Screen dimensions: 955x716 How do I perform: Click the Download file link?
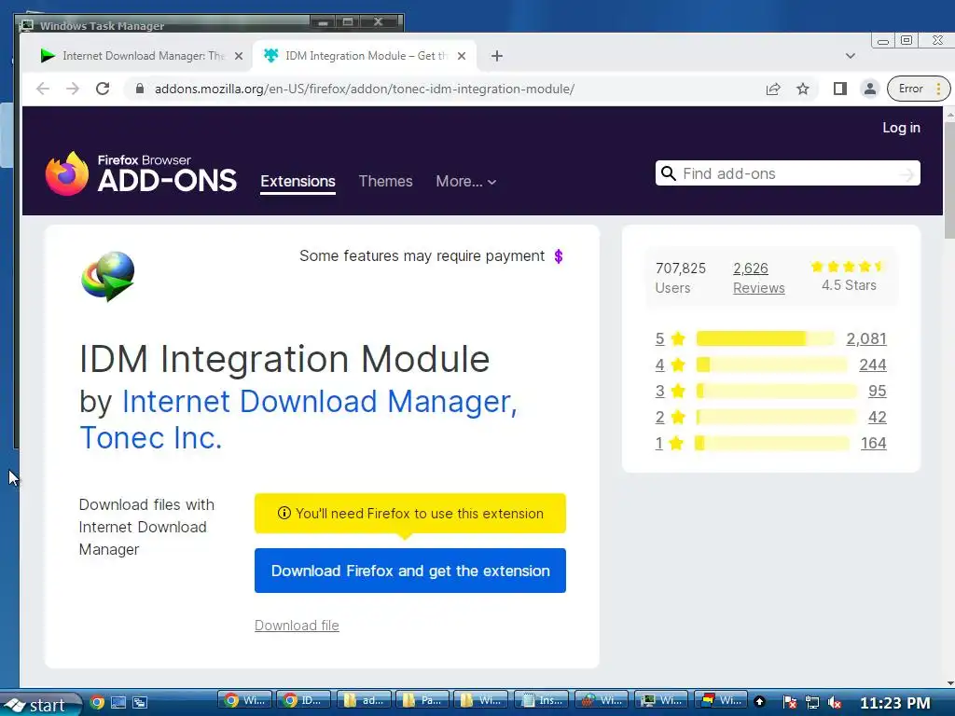297,626
